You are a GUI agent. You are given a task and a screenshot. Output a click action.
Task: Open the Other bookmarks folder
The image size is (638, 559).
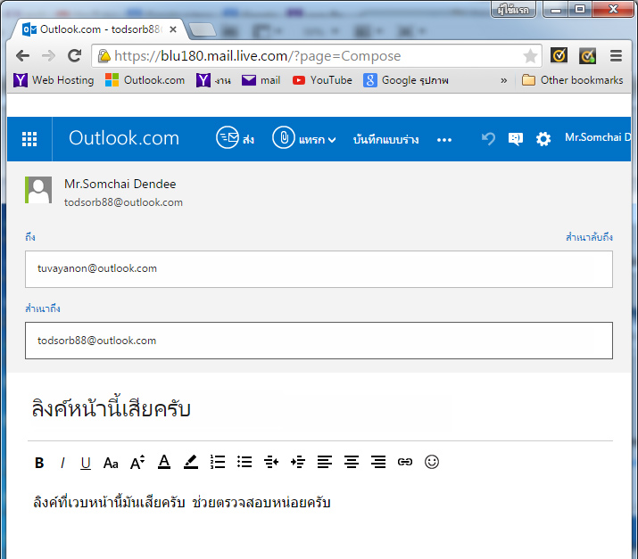click(x=572, y=80)
